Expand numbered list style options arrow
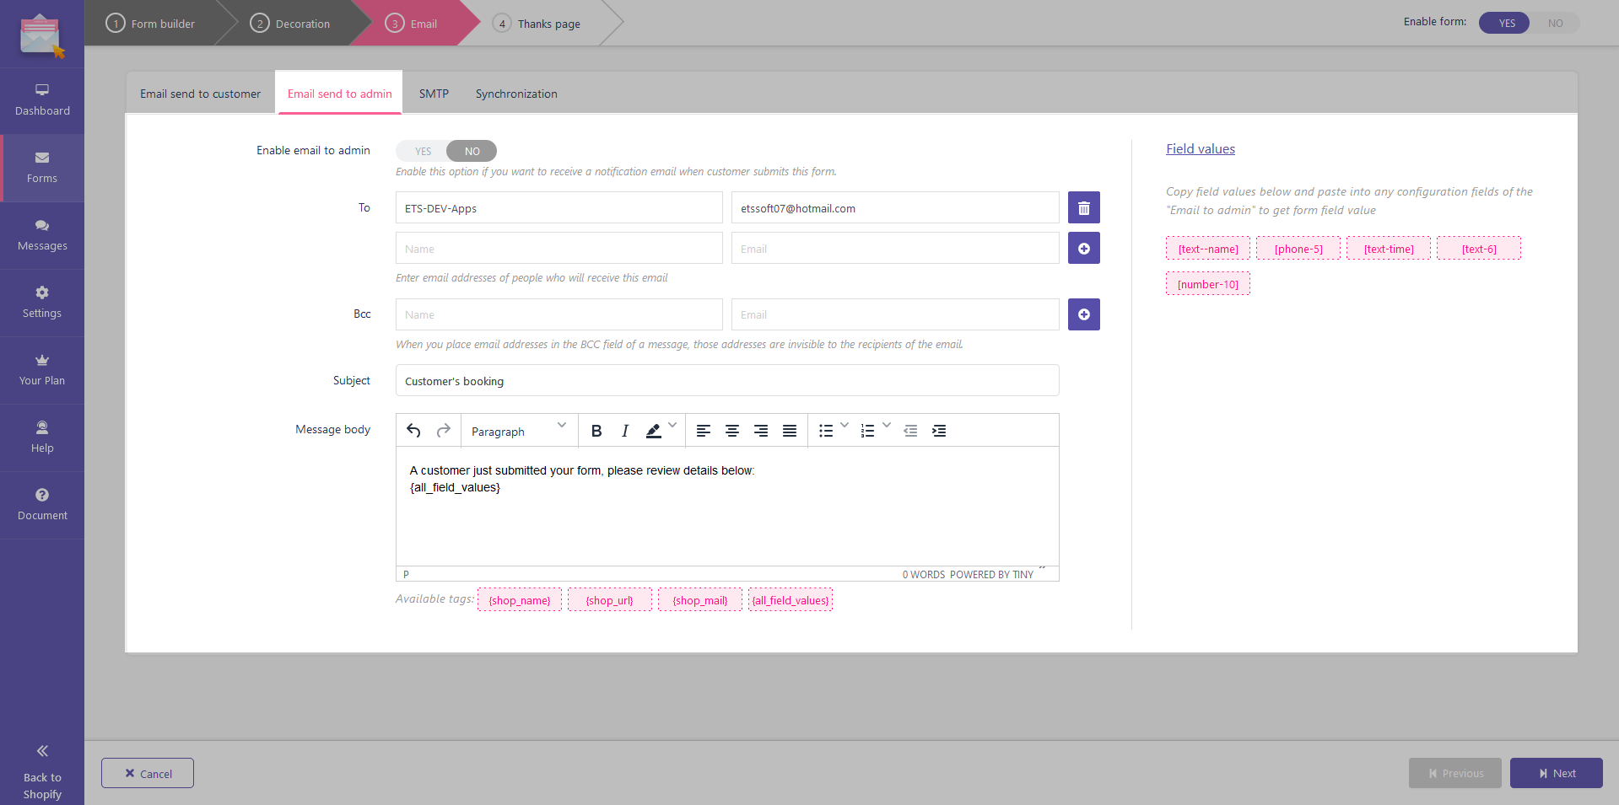The image size is (1619, 805). point(887,426)
